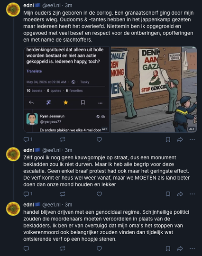
Task: Open more options on kauwgompje post
Action: (x=192, y=194)
